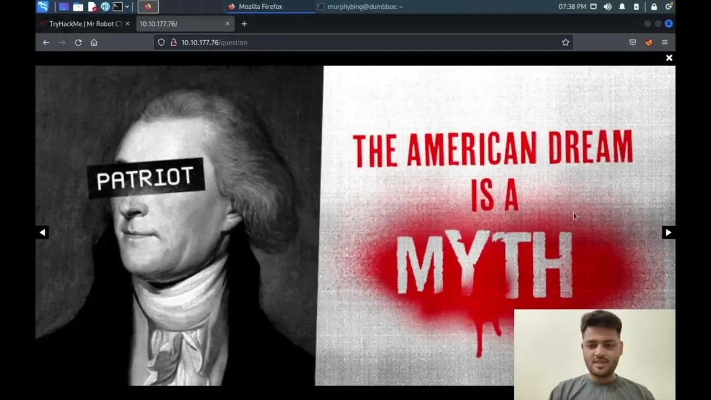Image resolution: width=711 pixels, height=400 pixels.
Task: Switch to the TryHackMe Mr Robot tab
Action: [83, 23]
